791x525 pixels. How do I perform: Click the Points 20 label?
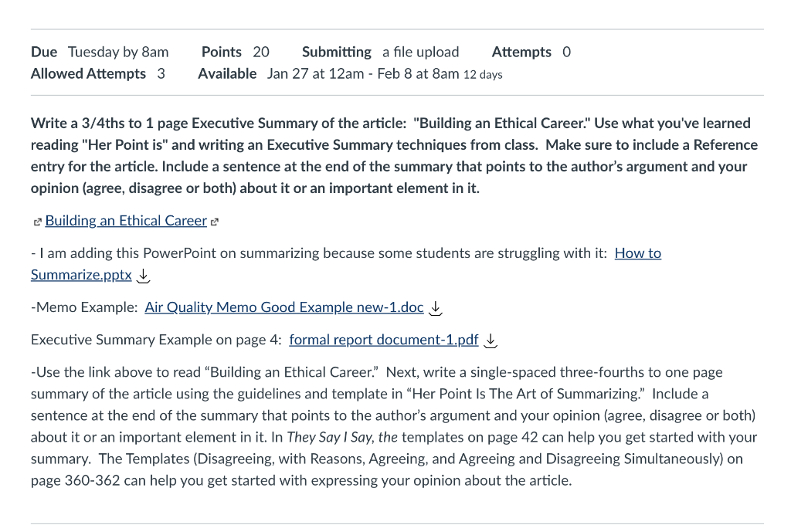[x=235, y=52]
